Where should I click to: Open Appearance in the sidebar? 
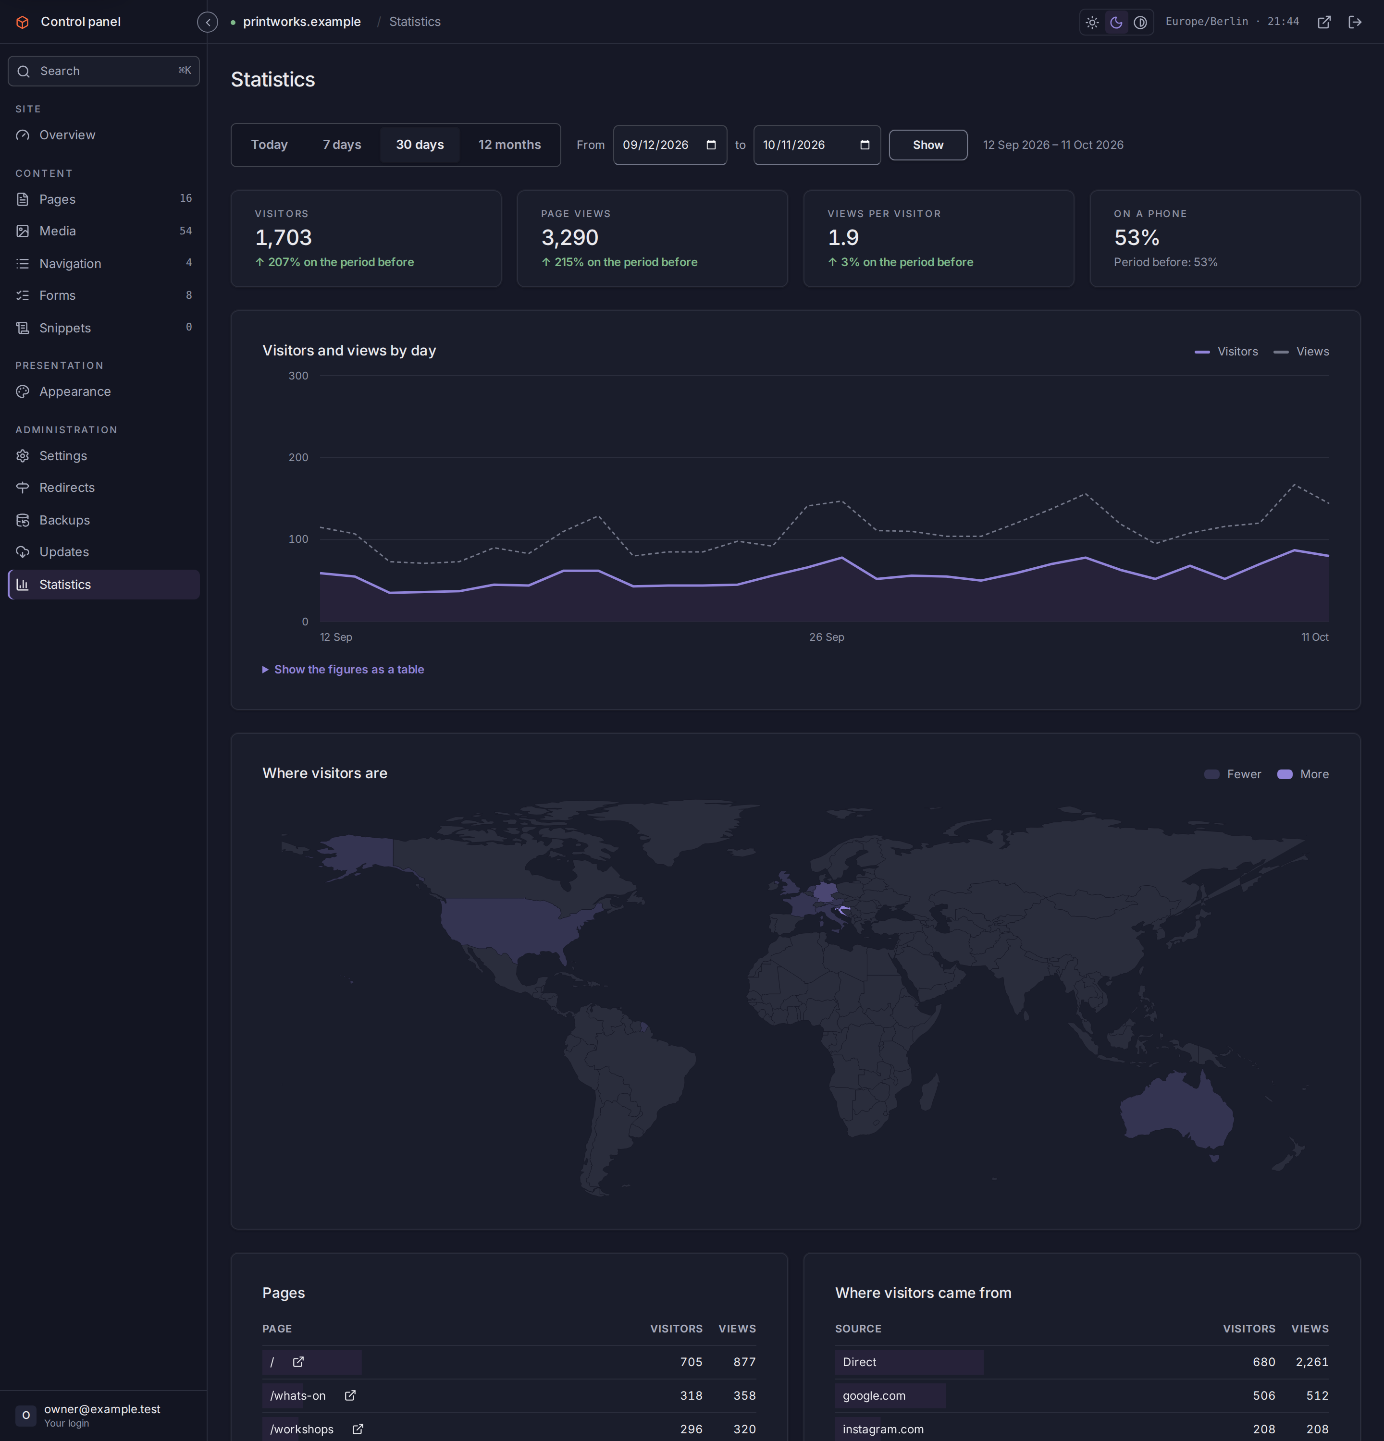tap(104, 392)
